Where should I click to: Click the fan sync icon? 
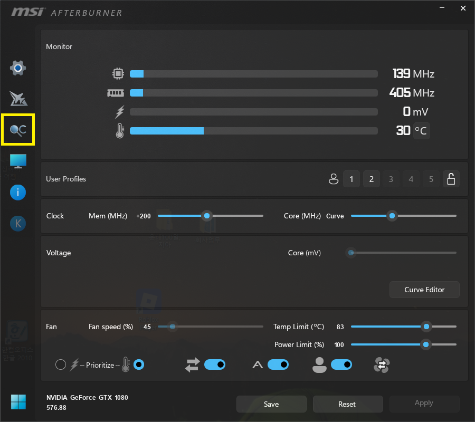[x=382, y=365]
